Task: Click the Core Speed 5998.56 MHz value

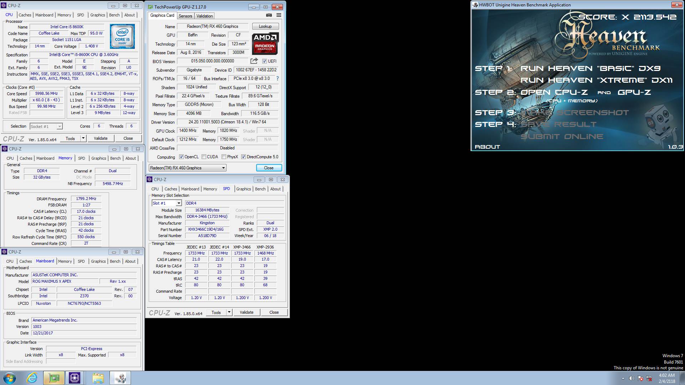Action: (46, 94)
